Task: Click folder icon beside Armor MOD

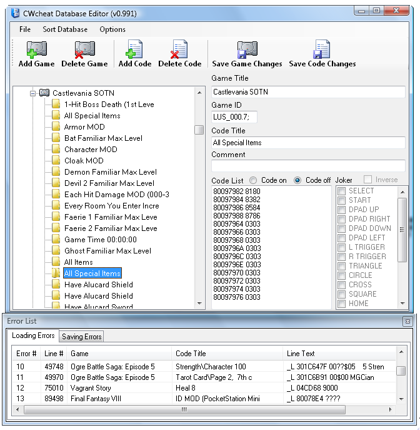Action: [x=56, y=126]
